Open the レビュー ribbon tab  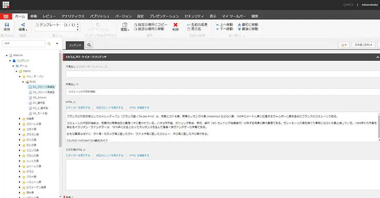pyautogui.click(x=49, y=16)
